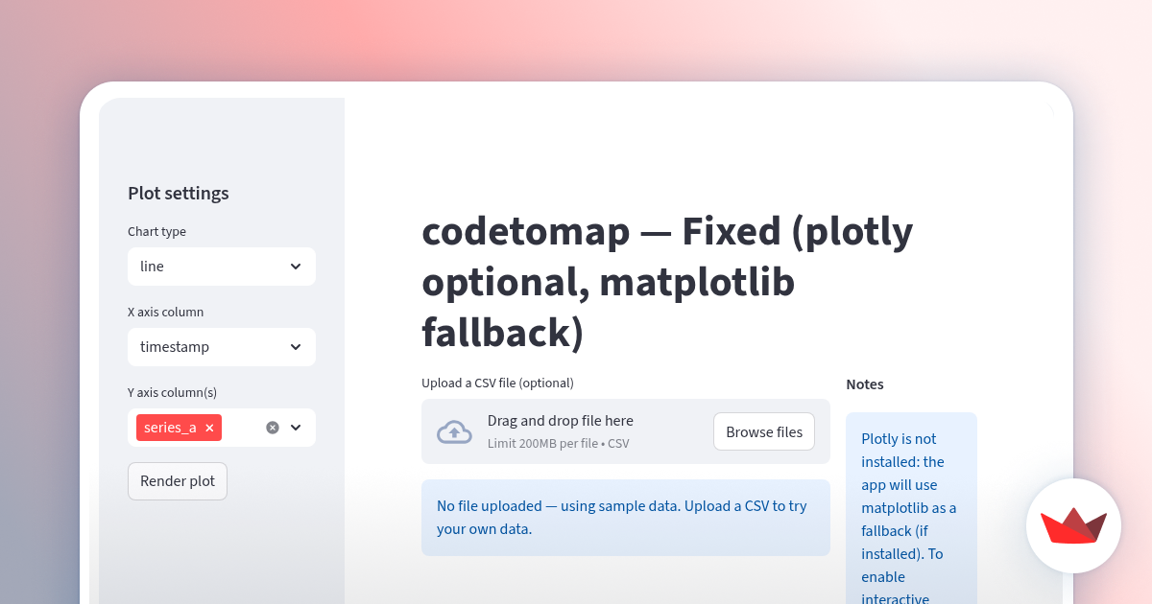This screenshot has width=1152, height=604.
Task: Click Browse files to upload a CSV
Action: pos(763,431)
